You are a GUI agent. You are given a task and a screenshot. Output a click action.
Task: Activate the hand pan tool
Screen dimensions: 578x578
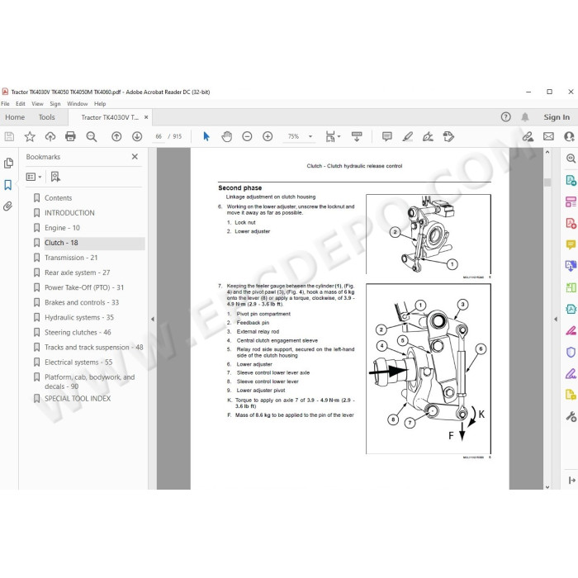click(x=227, y=137)
